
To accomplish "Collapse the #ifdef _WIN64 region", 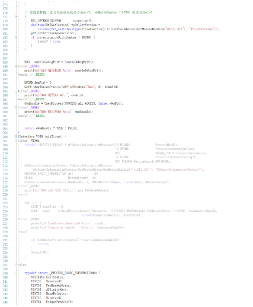I will click(x=16, y=141).
